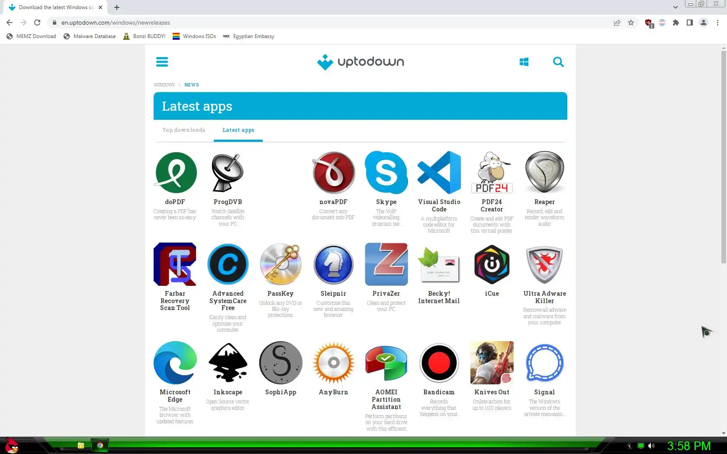Click the Ultra Adware Killer shield icon
The image size is (727, 454).
point(545,264)
